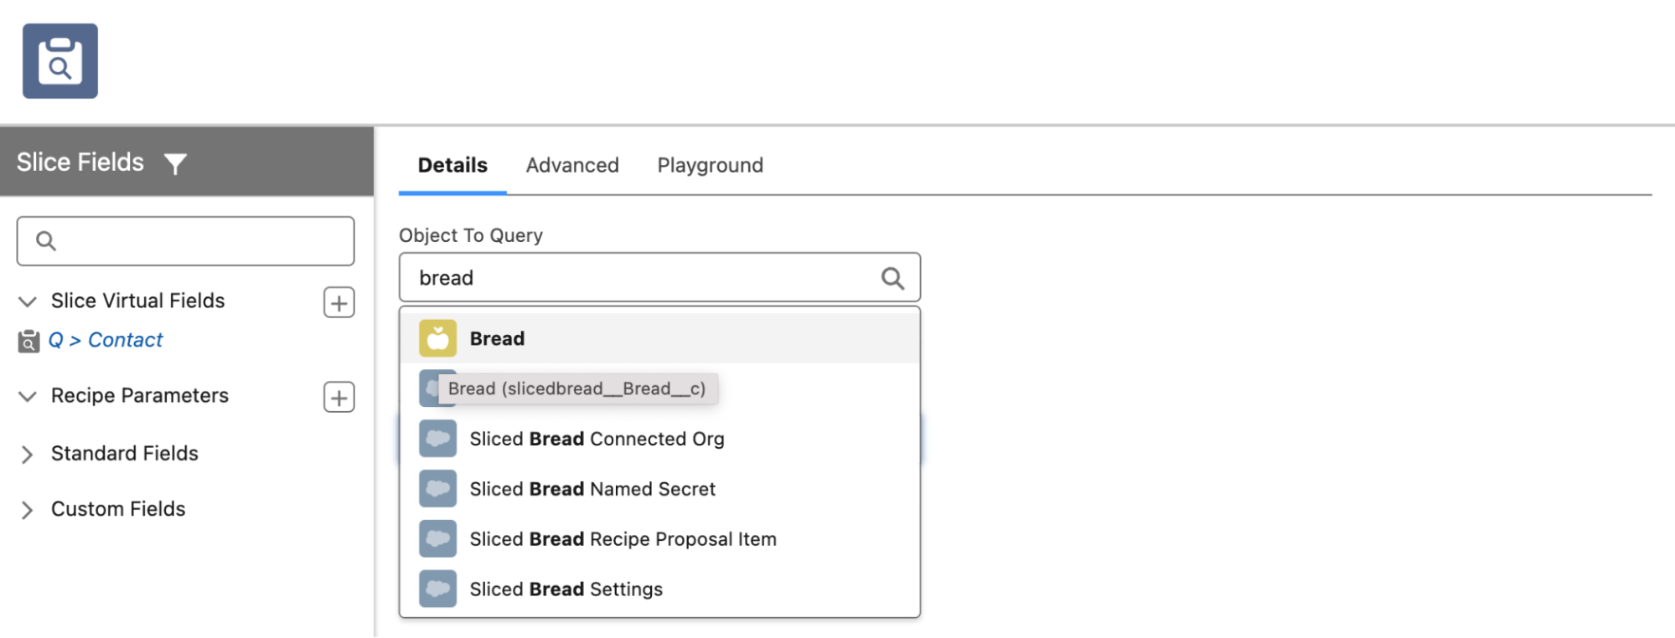The height and width of the screenshot is (638, 1675).
Task: Click the cloud icon beside Sliced Bread Connected Org
Action: [x=437, y=438]
